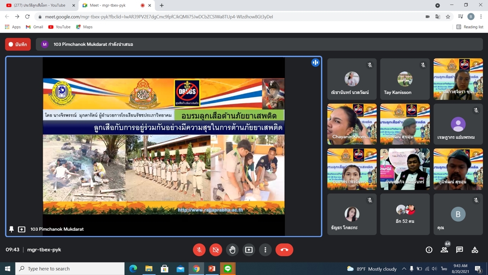
Task: Toggle the muted microphone button
Action: tap(199, 250)
